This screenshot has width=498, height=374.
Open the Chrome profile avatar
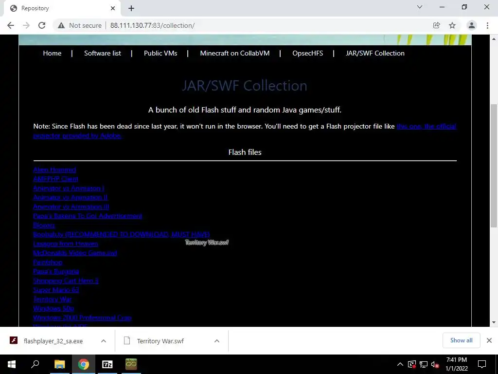(472, 25)
